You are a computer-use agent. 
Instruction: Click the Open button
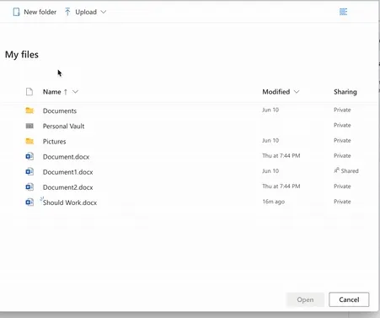click(x=305, y=299)
